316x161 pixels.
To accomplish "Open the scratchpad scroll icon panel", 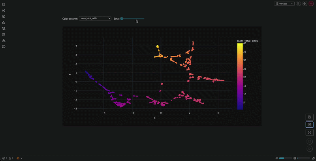I will coord(4,28).
